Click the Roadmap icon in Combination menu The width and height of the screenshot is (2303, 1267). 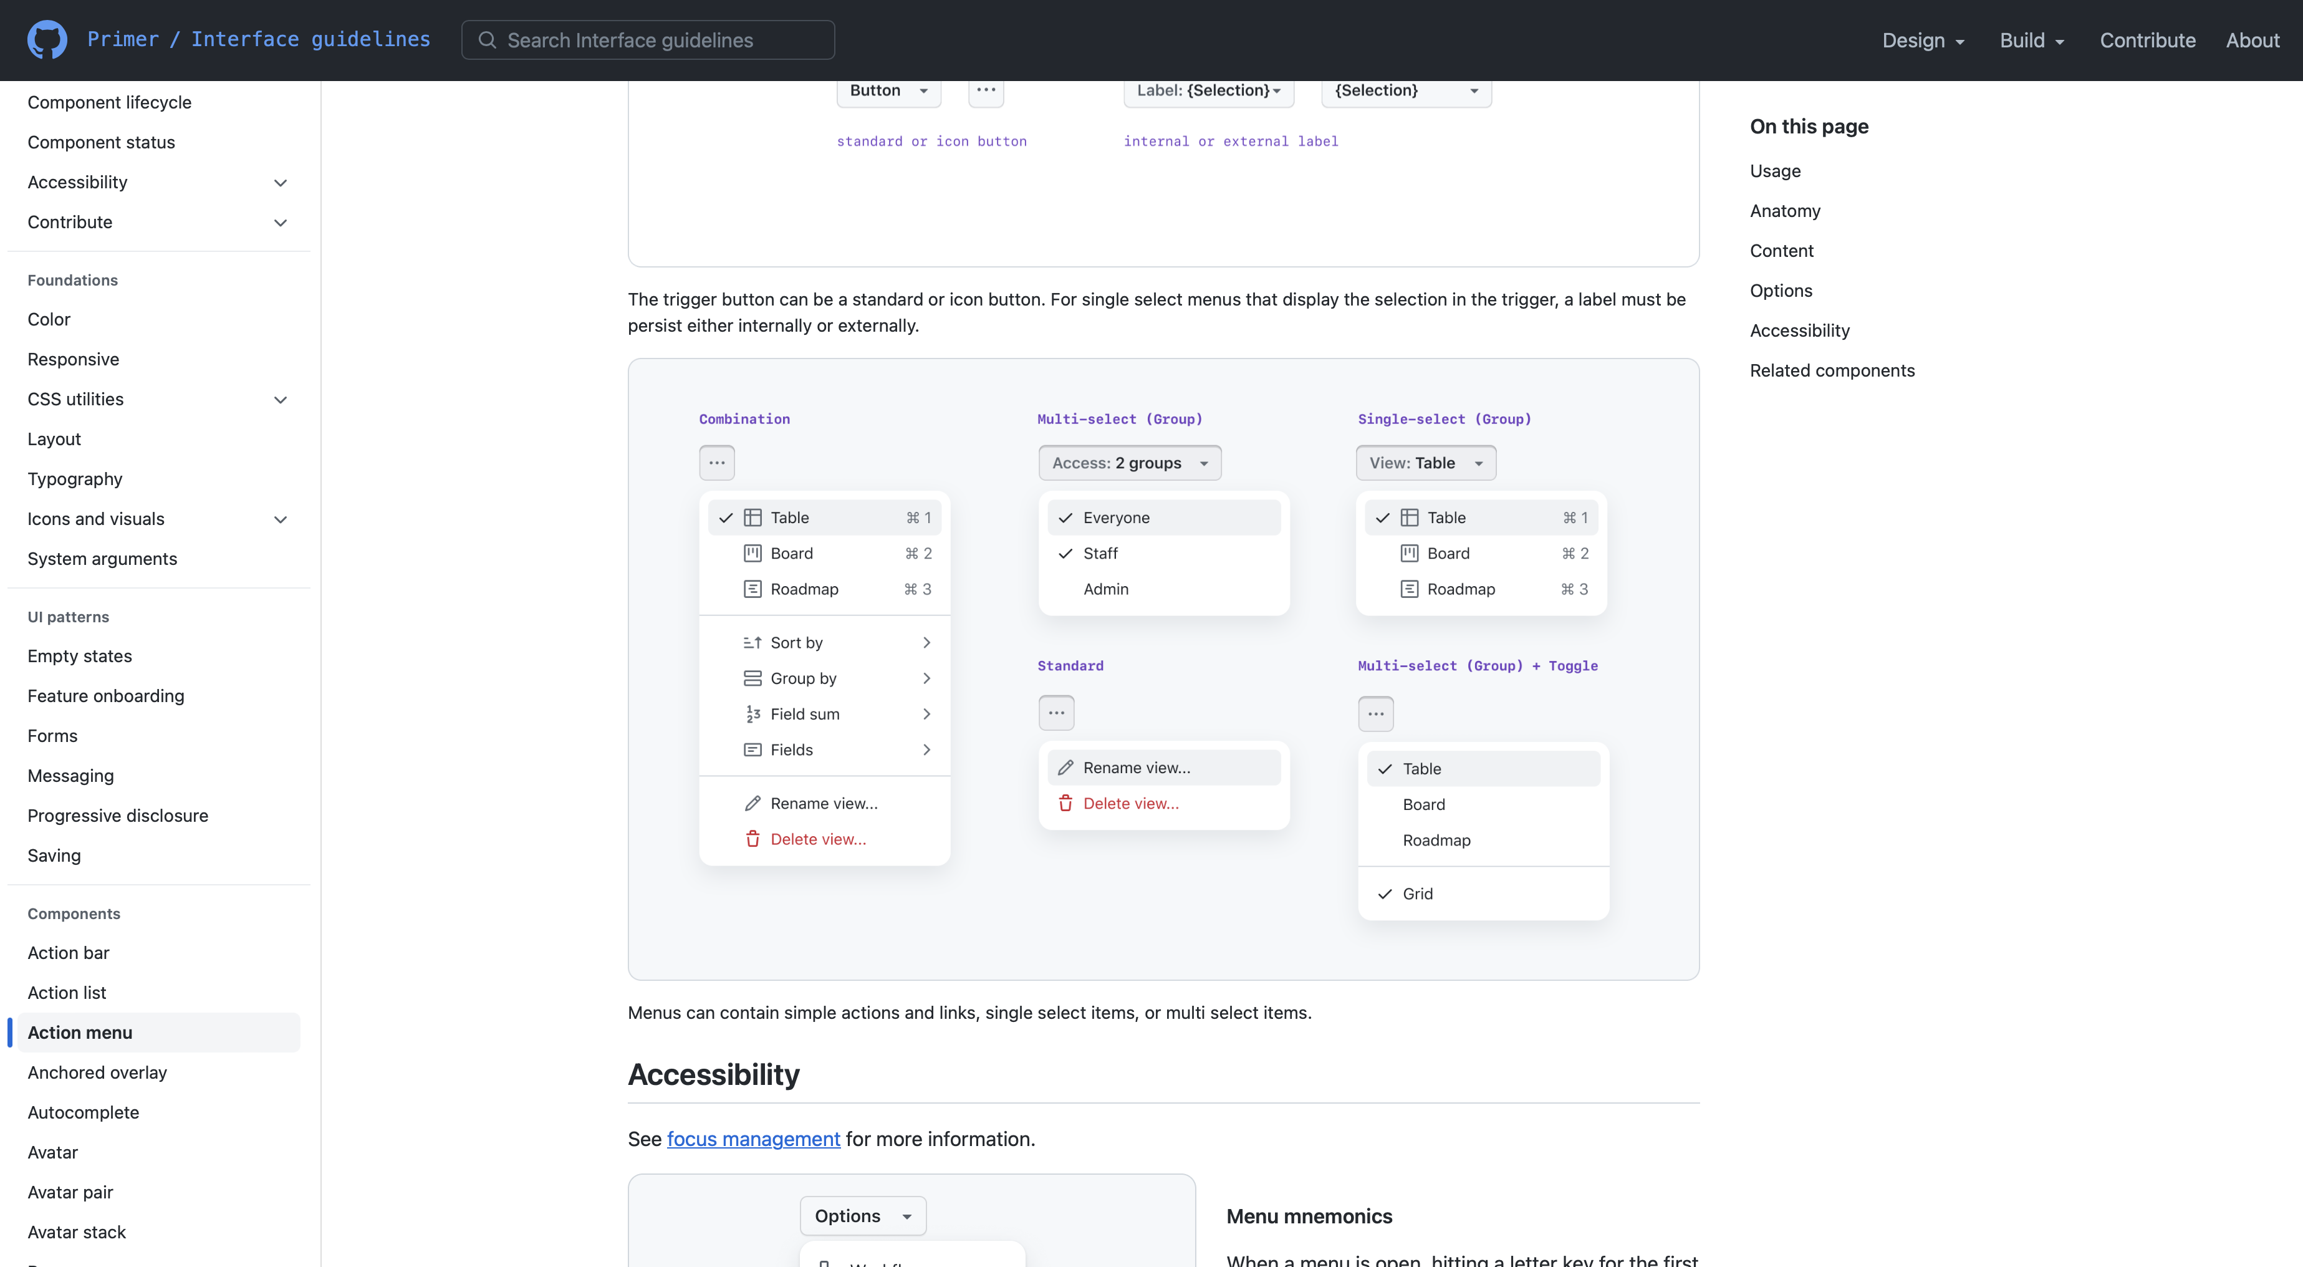(x=752, y=589)
